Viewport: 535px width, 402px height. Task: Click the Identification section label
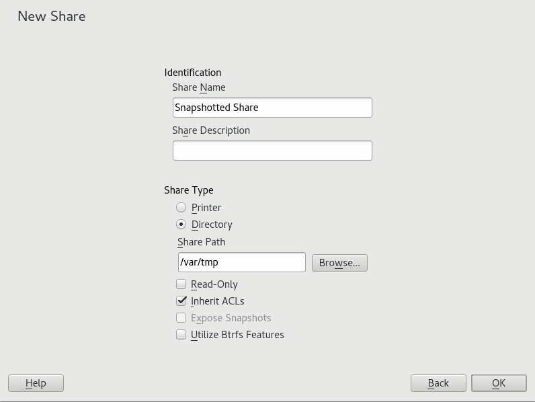[x=192, y=73]
